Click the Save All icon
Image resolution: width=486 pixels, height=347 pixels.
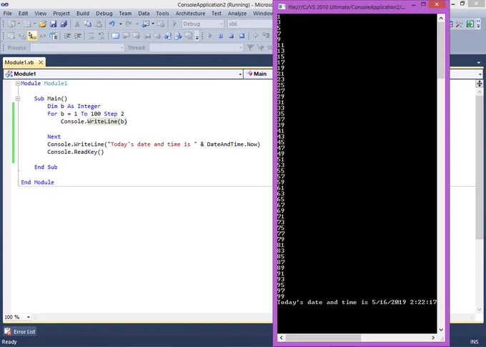click(64, 24)
